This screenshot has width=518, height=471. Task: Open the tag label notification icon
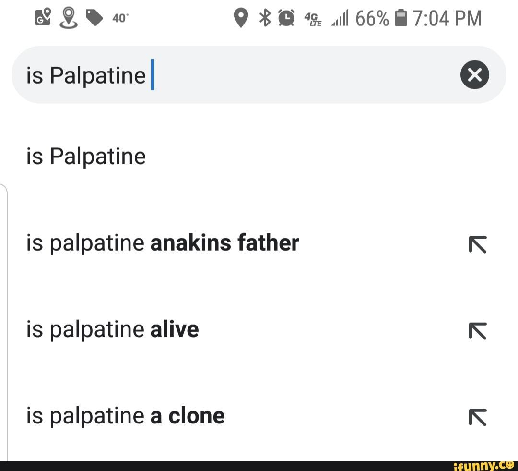(x=94, y=18)
